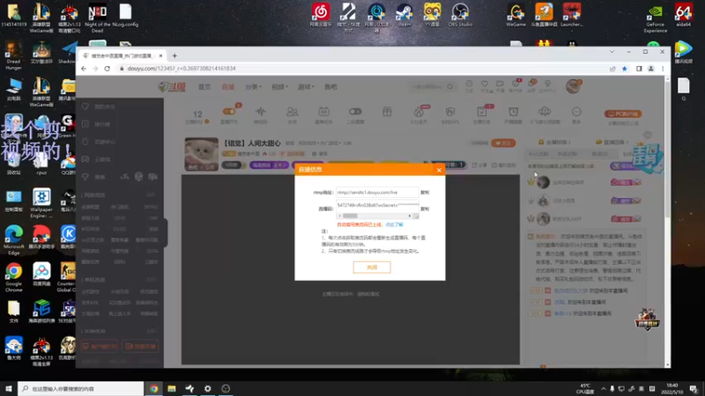The height and width of the screenshot is (396, 705).
Task: Click the orange follow button beside room title
Action: coord(503,143)
